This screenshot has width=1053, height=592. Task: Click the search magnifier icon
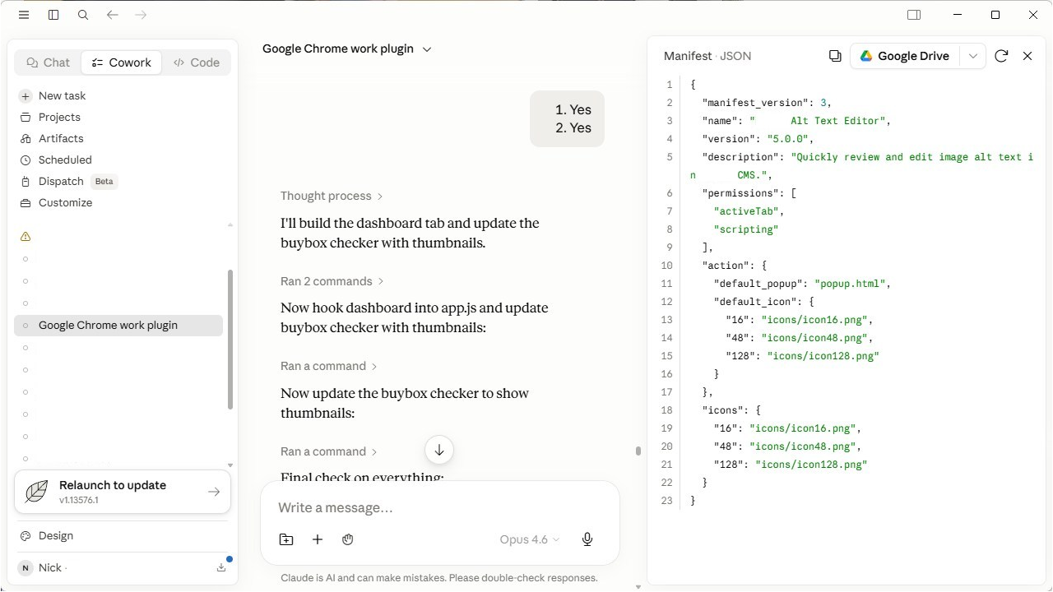[x=83, y=15]
